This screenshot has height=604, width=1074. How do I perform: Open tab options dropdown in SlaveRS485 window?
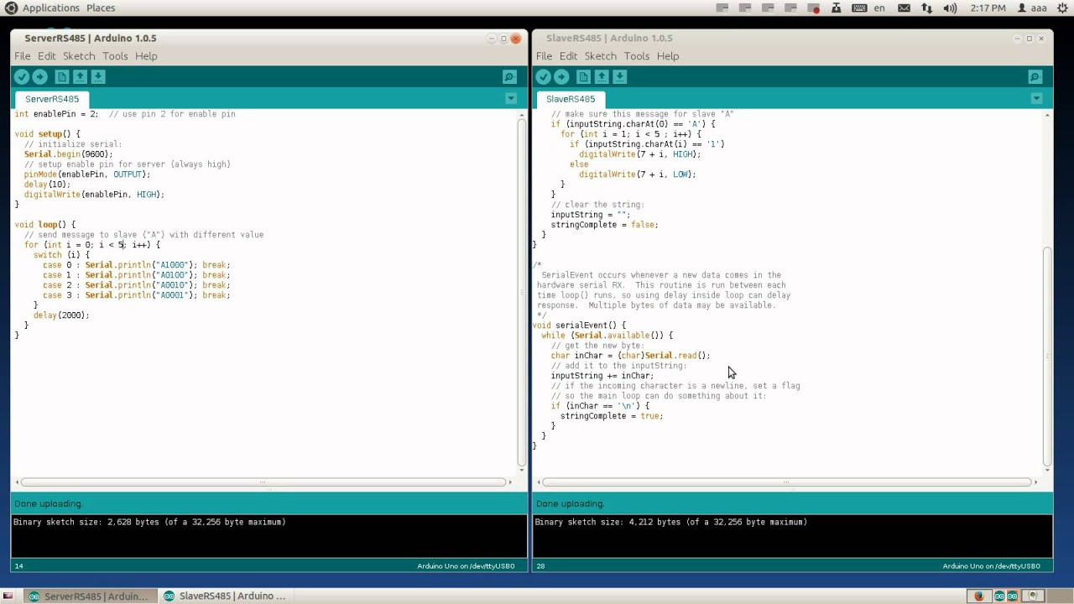(1036, 99)
